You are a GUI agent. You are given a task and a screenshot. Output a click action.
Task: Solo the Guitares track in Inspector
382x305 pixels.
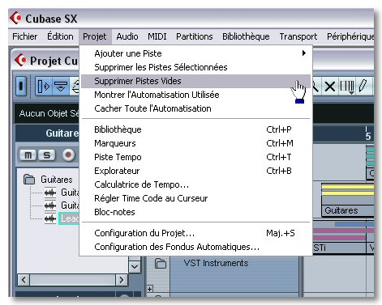[x=46, y=155]
